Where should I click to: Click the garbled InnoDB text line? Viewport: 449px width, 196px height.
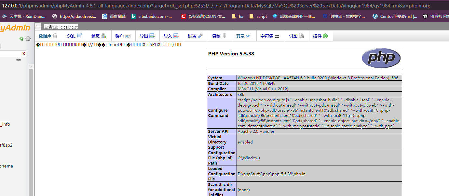click(x=108, y=44)
